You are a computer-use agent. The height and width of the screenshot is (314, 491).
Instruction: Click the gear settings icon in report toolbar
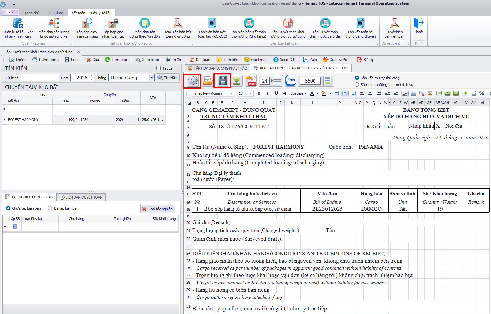(x=192, y=81)
